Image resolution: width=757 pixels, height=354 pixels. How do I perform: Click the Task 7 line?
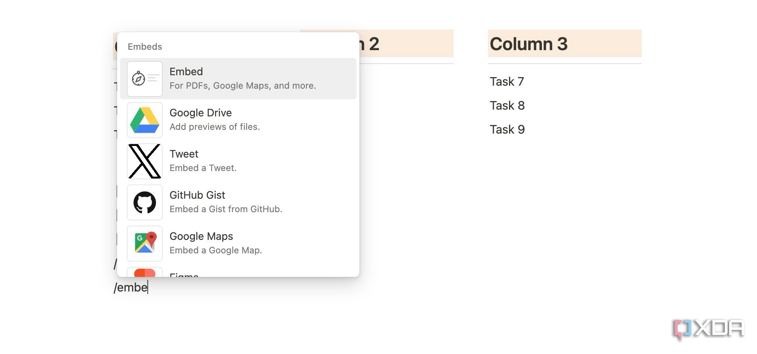click(507, 82)
